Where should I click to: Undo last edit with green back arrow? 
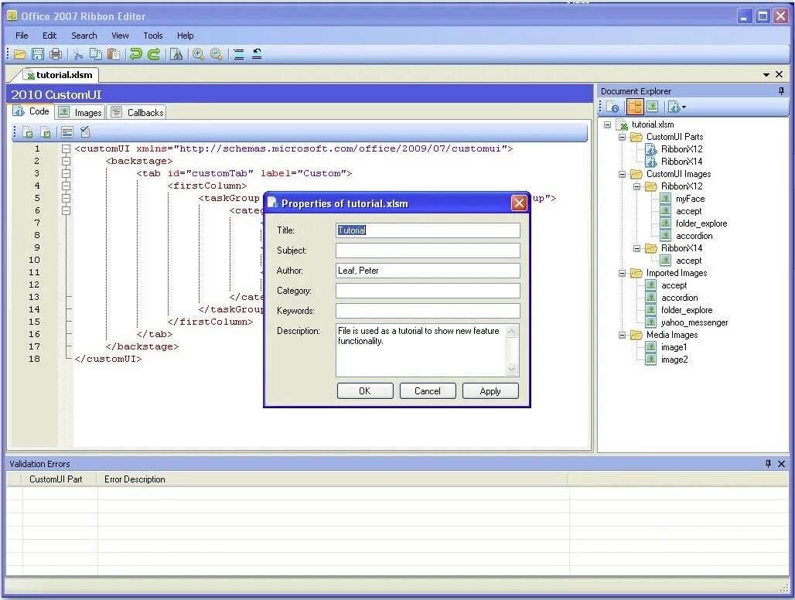click(x=135, y=53)
